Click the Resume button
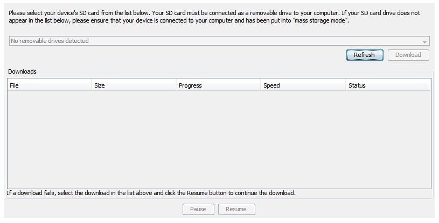Viewport: 439px width, 223px height. click(x=236, y=210)
